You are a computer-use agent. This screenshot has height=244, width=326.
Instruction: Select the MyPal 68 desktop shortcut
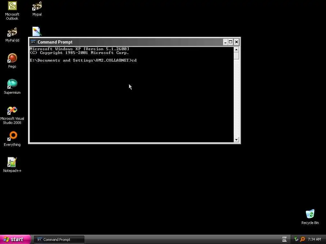pyautogui.click(x=12, y=35)
